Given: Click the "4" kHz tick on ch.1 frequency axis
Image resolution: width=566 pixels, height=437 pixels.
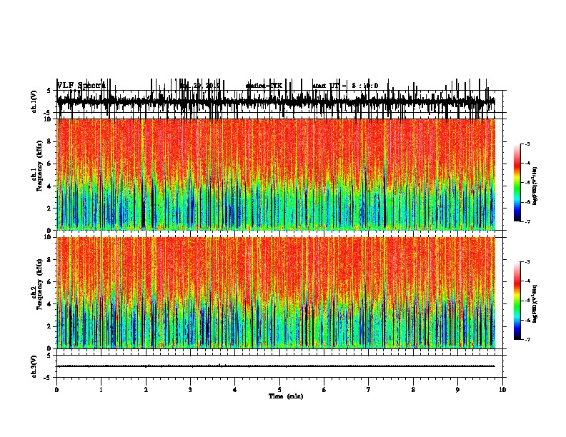Looking at the screenshot, I should coord(50,186).
